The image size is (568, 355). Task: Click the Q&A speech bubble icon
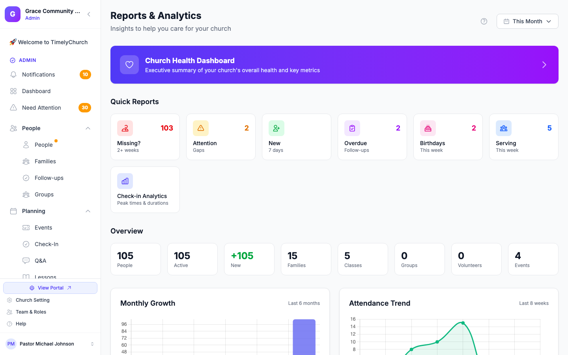pyautogui.click(x=26, y=261)
